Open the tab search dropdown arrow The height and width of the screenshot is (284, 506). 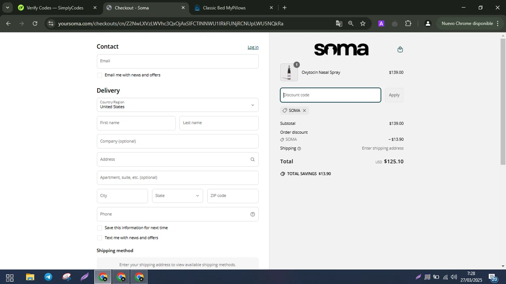(7, 7)
